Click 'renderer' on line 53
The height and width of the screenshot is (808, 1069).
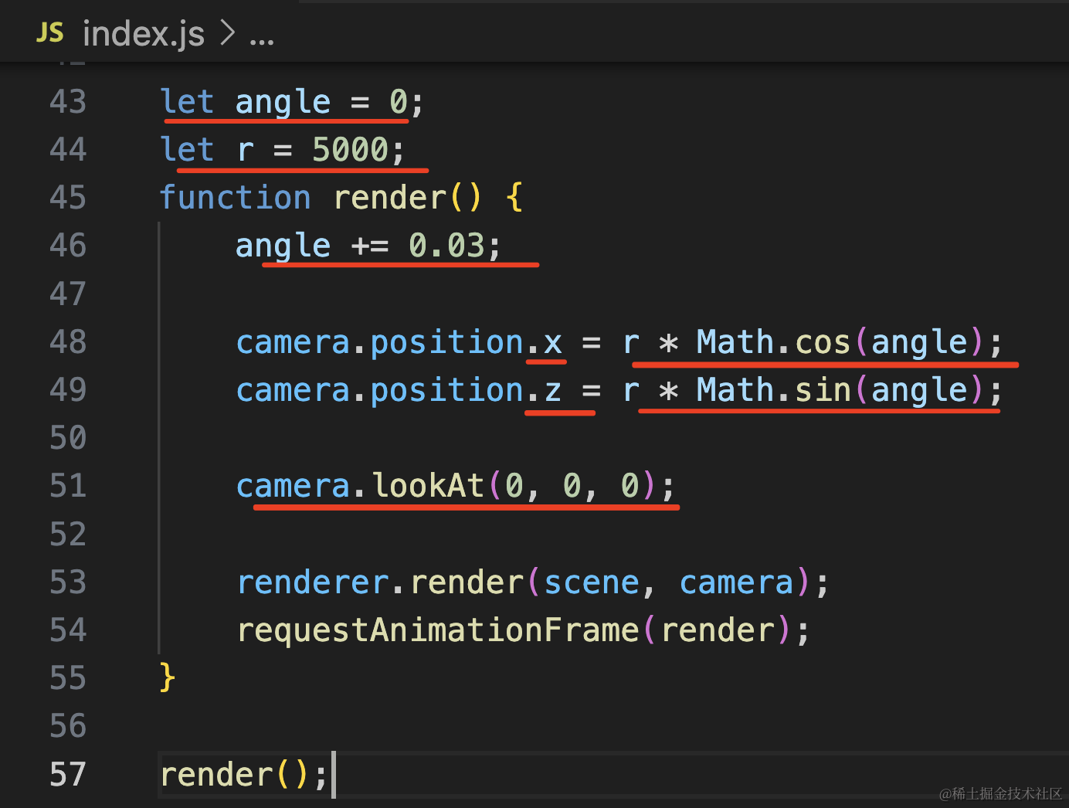tap(313, 582)
